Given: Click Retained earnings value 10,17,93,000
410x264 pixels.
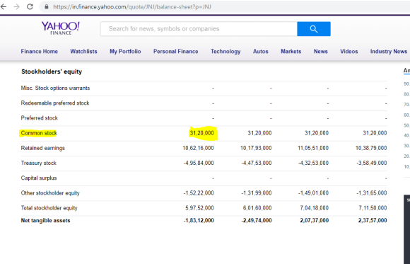Looking at the screenshot, I should coord(256,148).
